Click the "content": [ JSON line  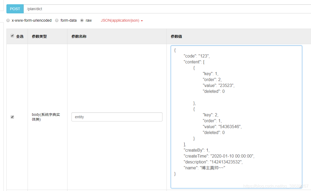(x=194, y=62)
